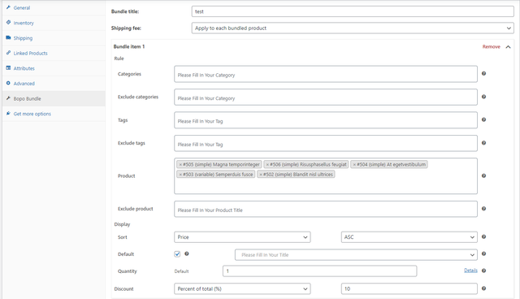This screenshot has height=299, width=520.
Task: Open the Shipping fee dropdown
Action: tap(353, 28)
